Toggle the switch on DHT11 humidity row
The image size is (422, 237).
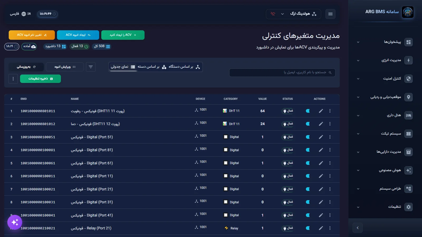pos(308,111)
